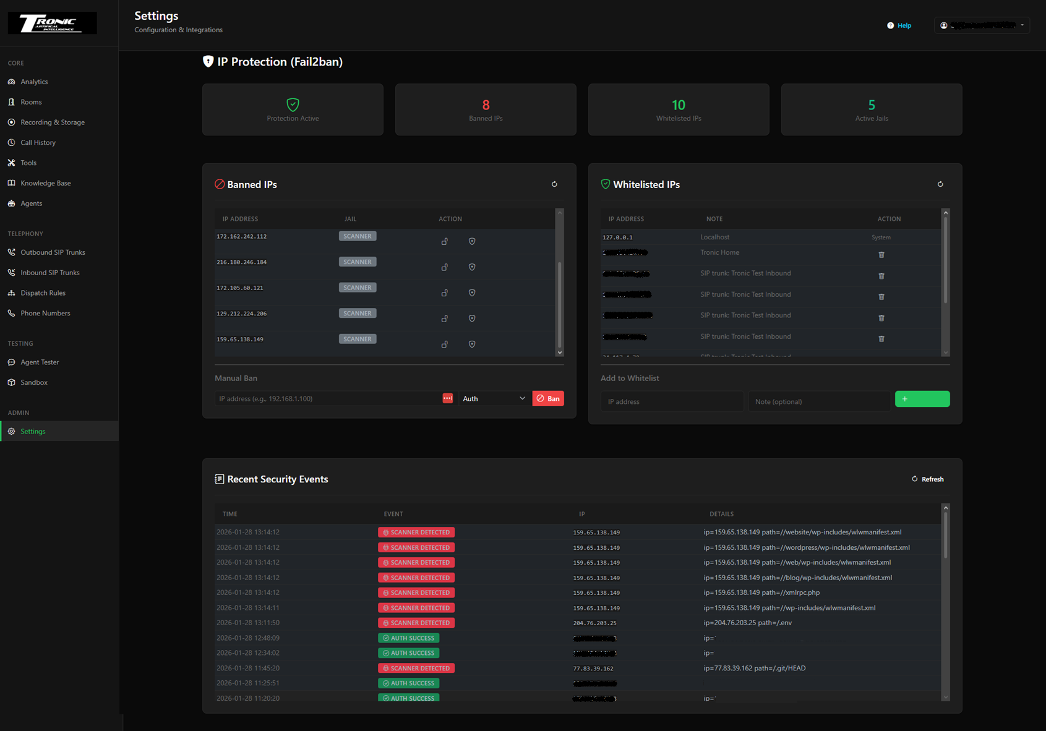Click the shield icon in the 129.212.224.206 row
The height and width of the screenshot is (731, 1046).
(472, 318)
